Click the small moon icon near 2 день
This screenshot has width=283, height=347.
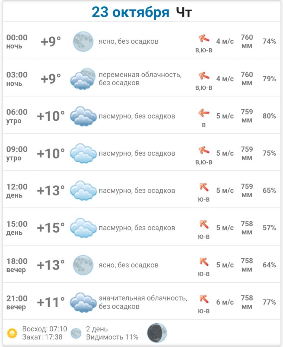[76, 333]
